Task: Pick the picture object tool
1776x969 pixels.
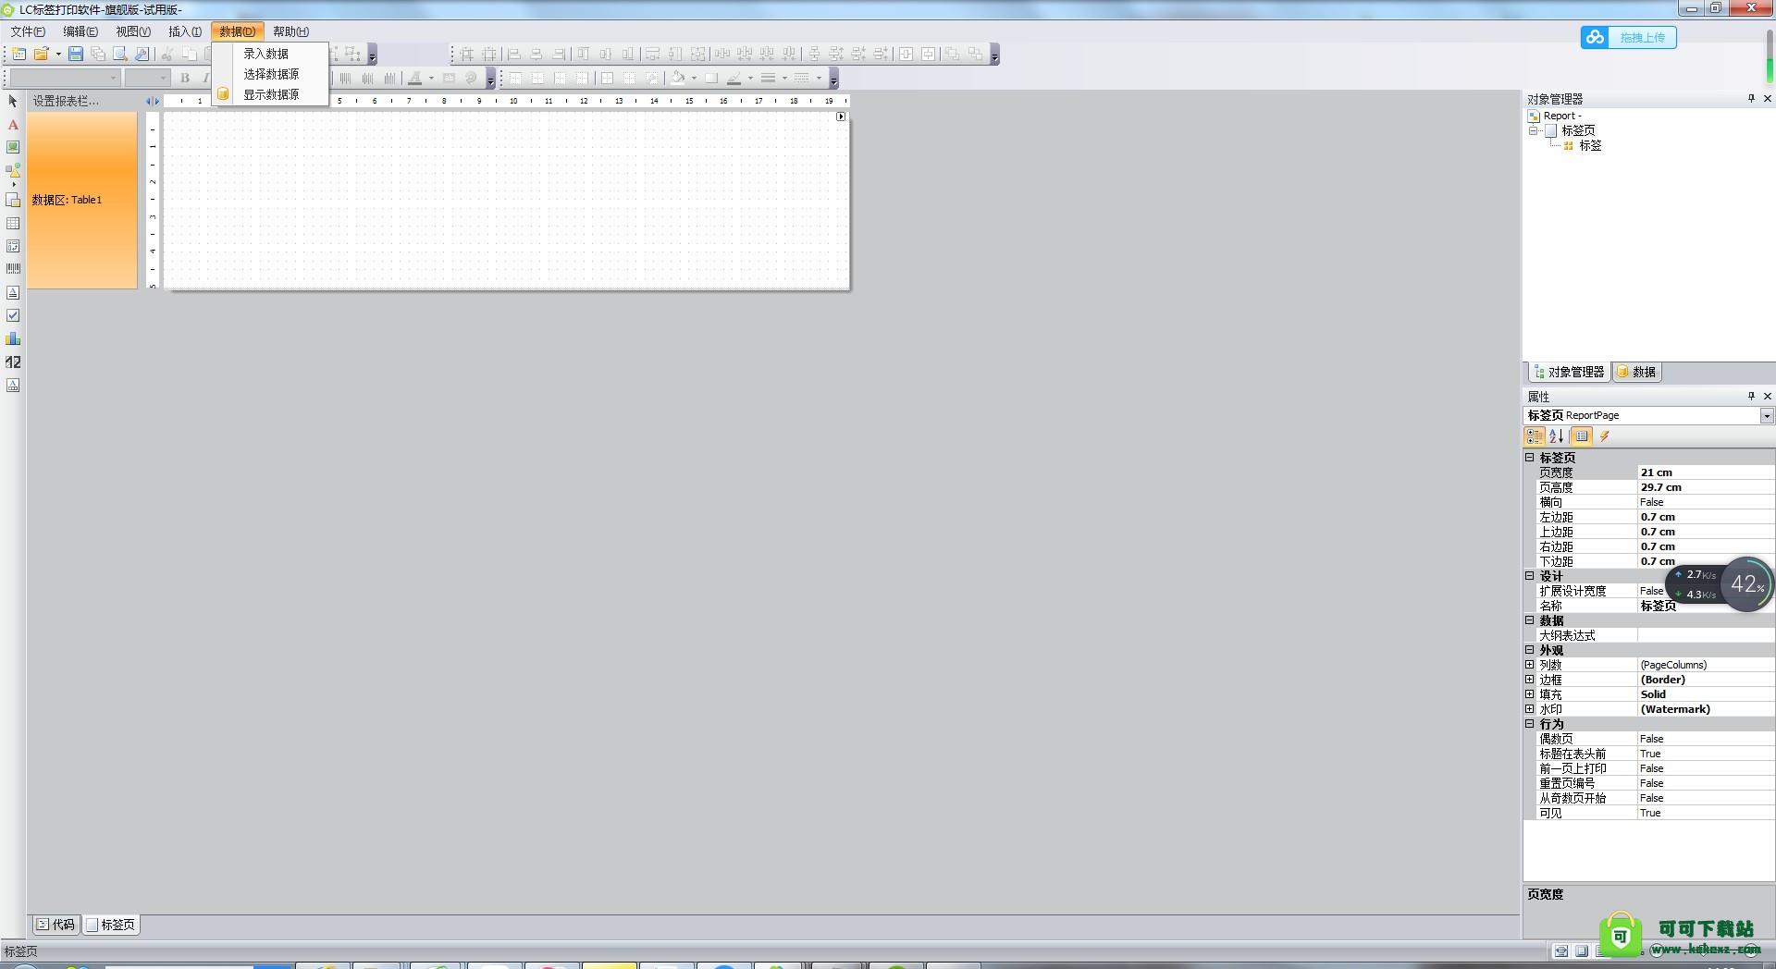Action: (13, 147)
